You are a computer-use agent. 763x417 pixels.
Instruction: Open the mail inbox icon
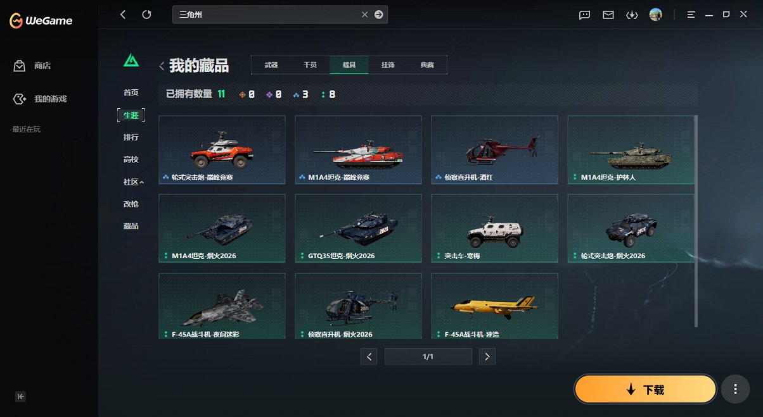[608, 14]
